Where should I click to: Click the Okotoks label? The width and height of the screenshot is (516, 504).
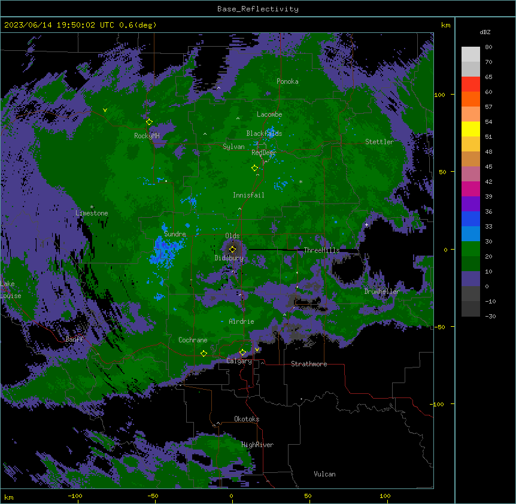(x=247, y=419)
